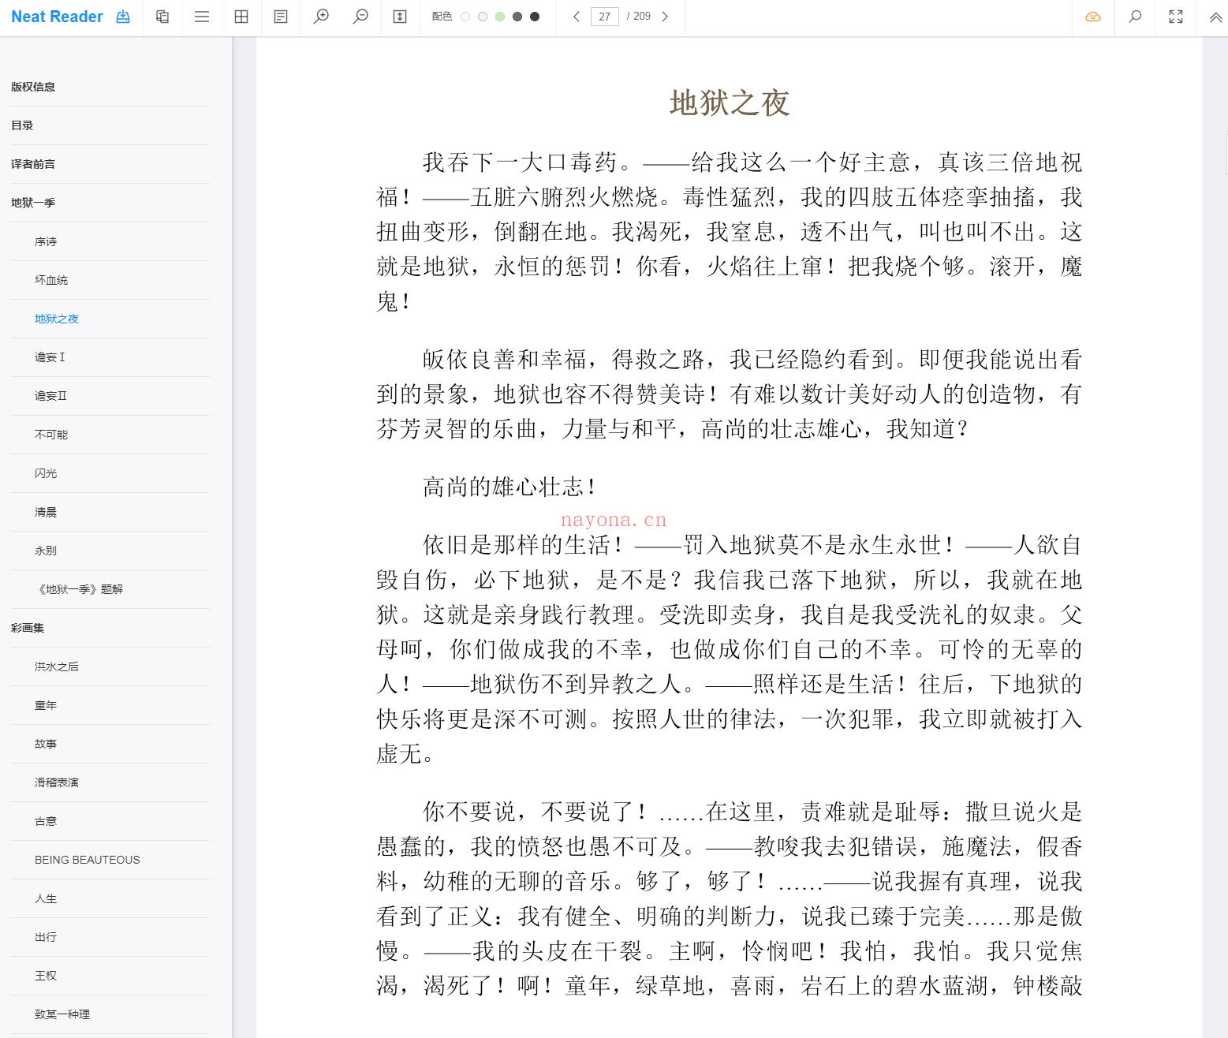1228x1038 pixels.
Task: Open 坏血统 chapter
Action: pos(51,280)
